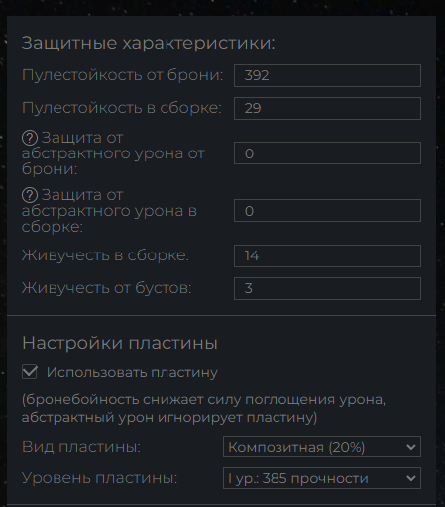The image size is (445, 507).
Task: Click the Настройки пластины section heading
Action: pos(120,343)
